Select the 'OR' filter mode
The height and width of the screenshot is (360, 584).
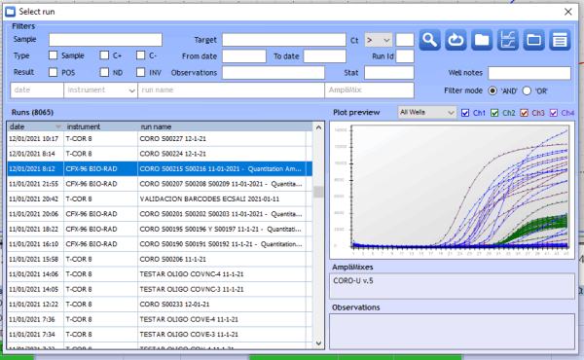[527, 90]
